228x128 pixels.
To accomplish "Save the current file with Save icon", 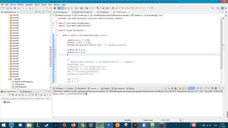I will point(8,8).
